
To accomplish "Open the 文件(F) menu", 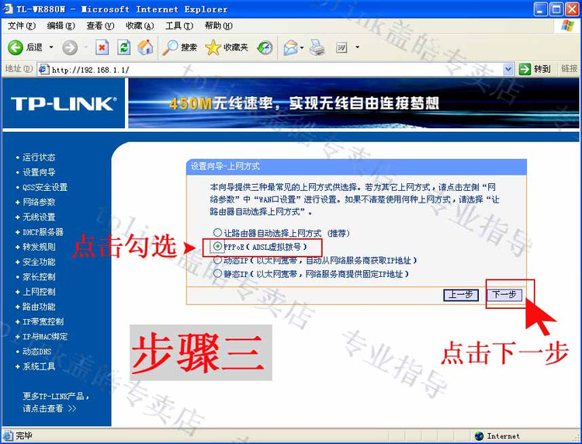I will [x=22, y=26].
